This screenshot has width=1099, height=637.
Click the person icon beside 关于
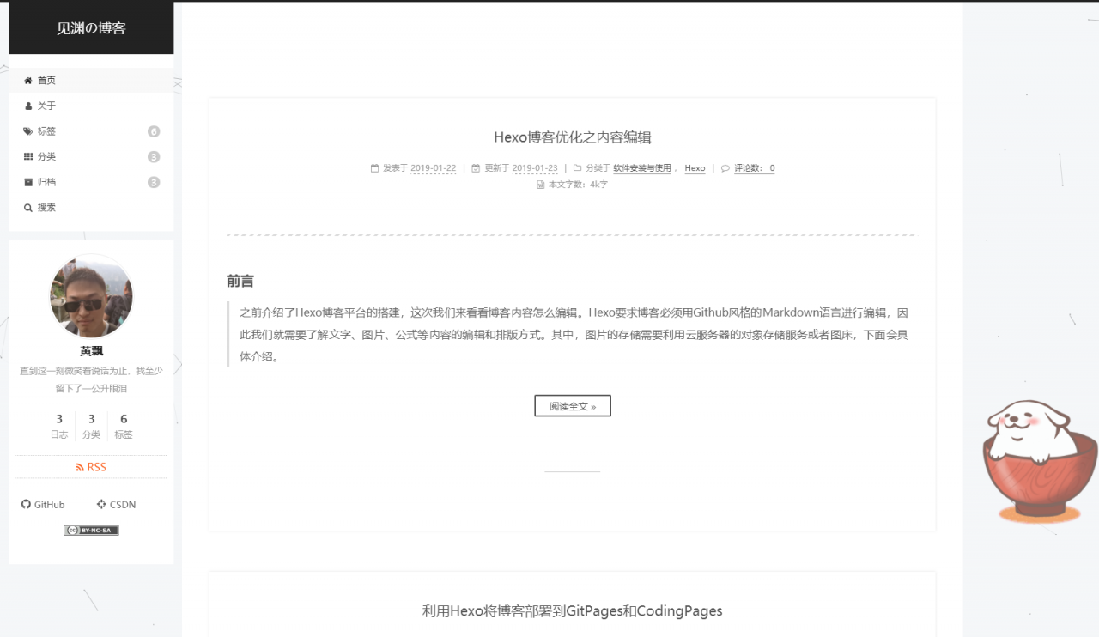pos(28,106)
